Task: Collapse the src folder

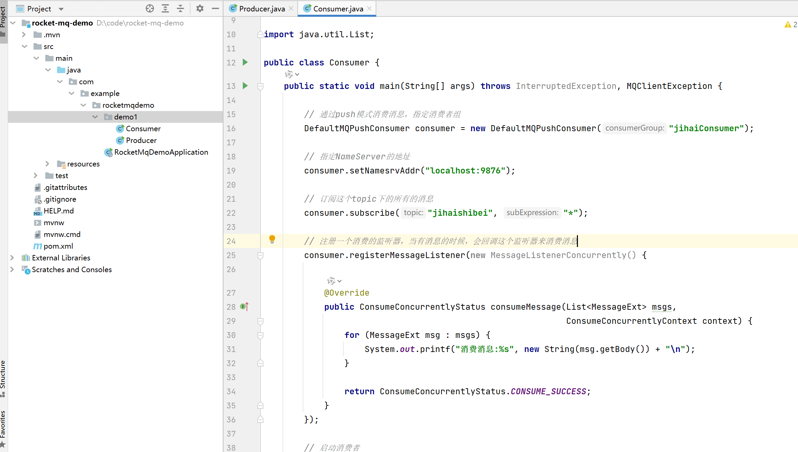Action: click(x=25, y=46)
